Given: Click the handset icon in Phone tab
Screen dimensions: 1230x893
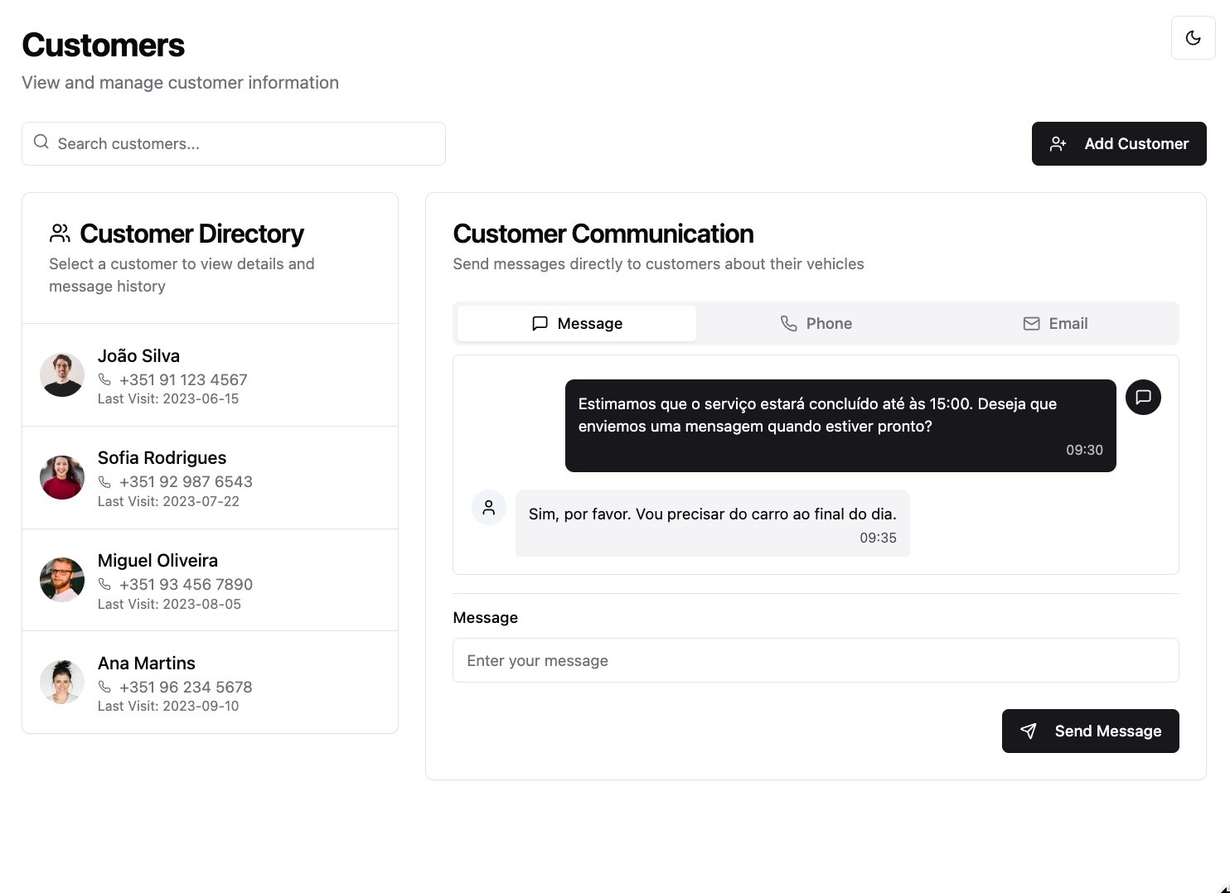Looking at the screenshot, I should 788,323.
